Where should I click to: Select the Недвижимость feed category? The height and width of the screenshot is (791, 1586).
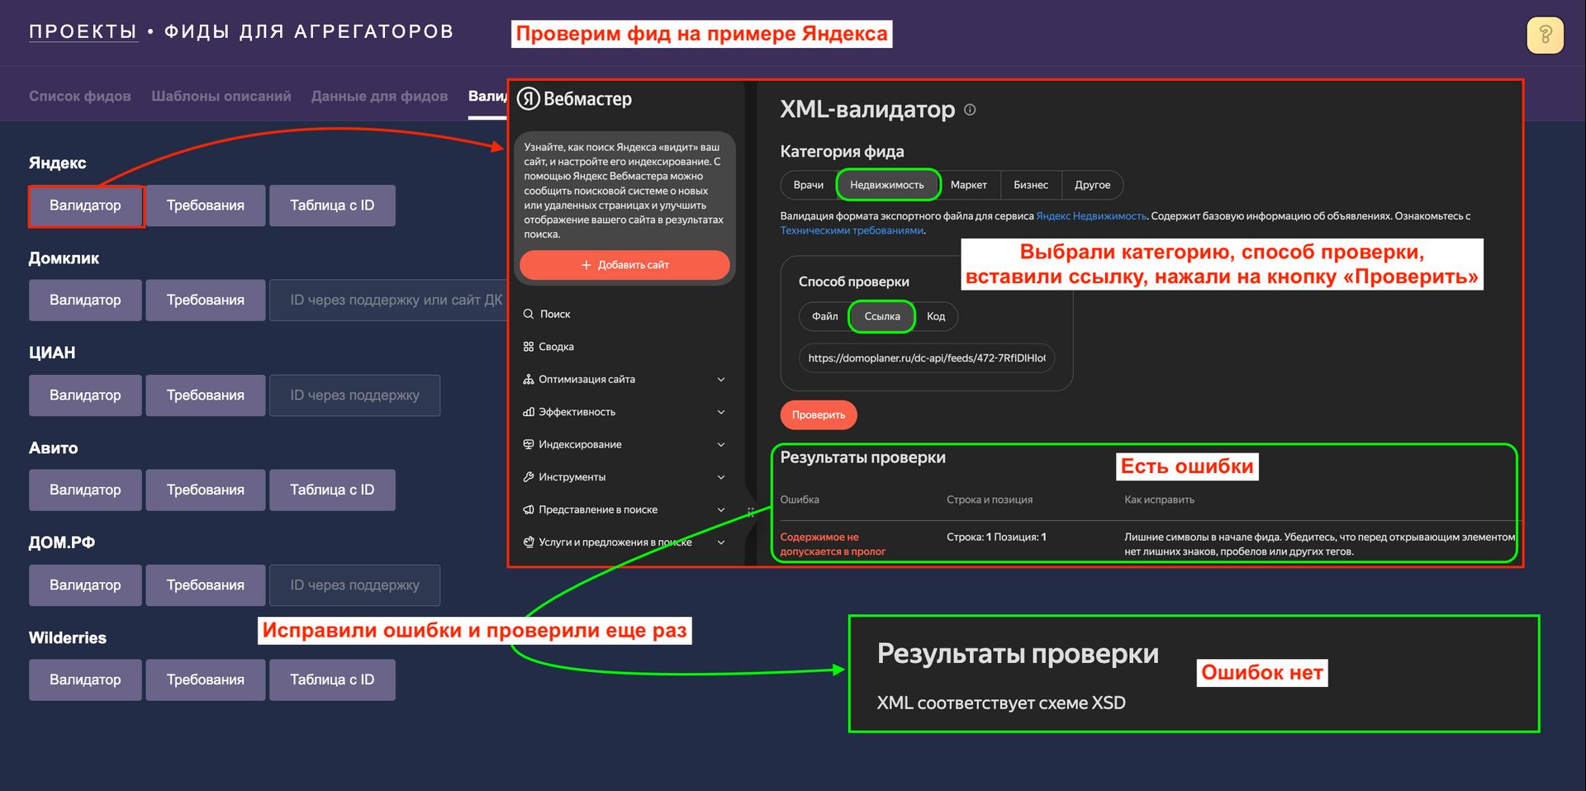click(x=887, y=185)
